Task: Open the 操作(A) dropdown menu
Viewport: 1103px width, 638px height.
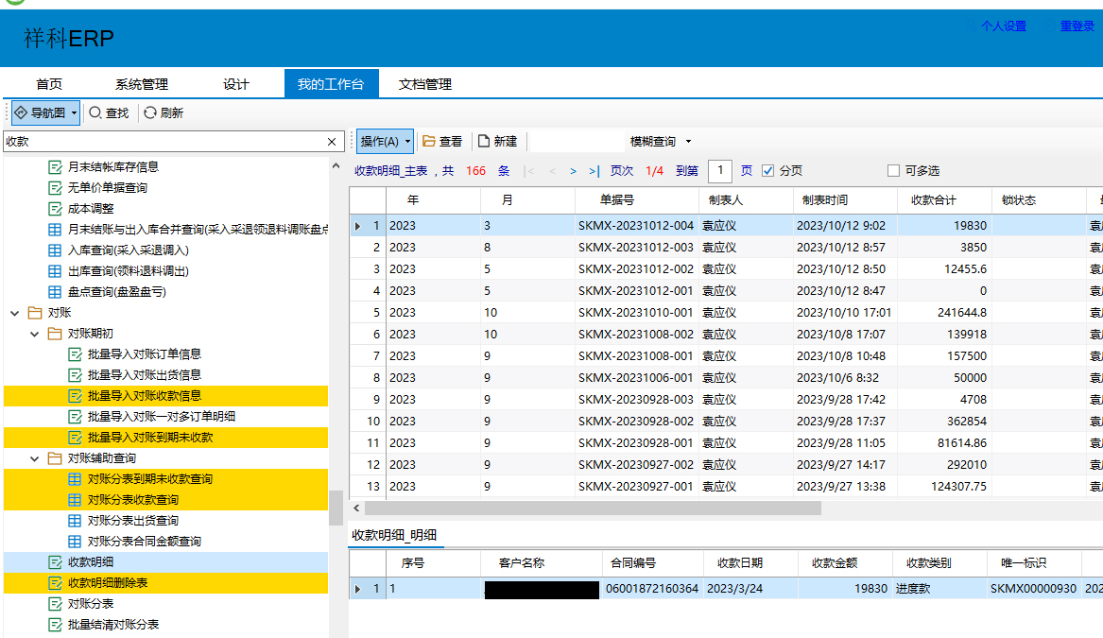Action: tap(386, 141)
